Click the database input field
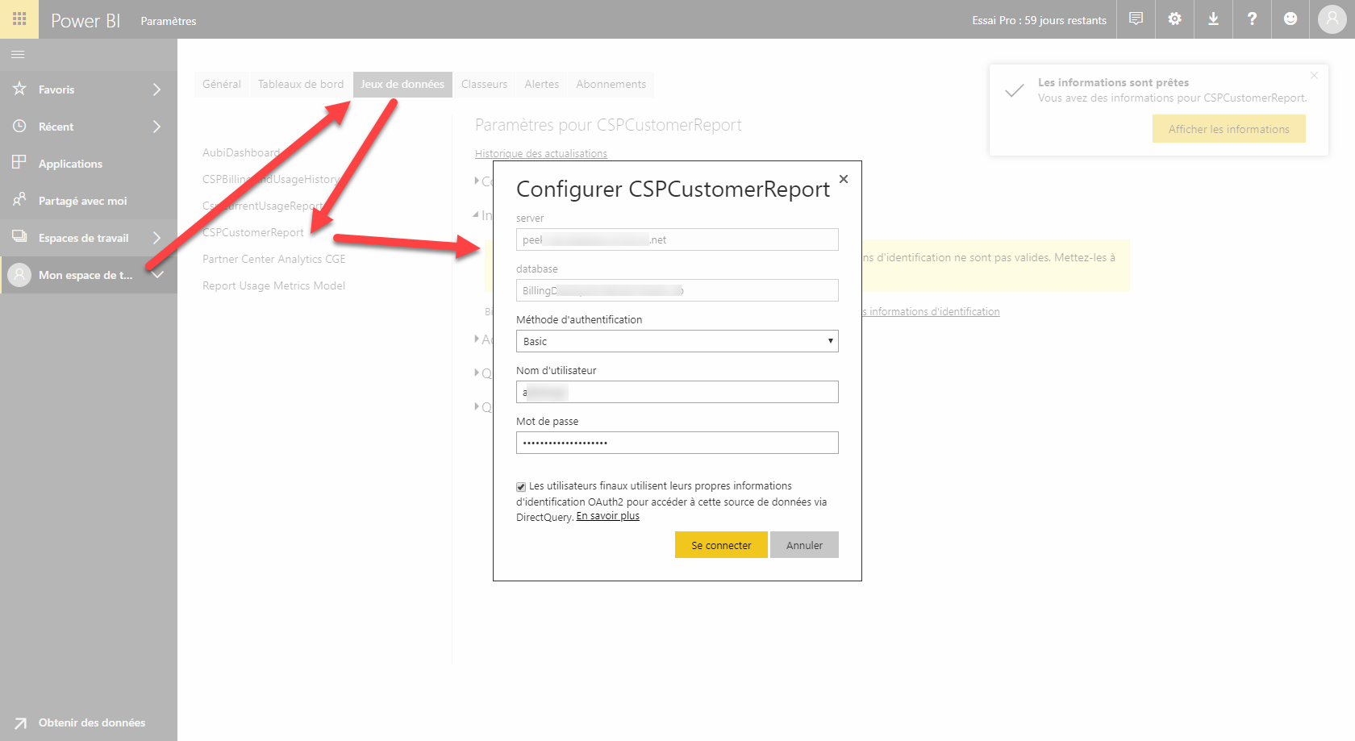1355x741 pixels. (677, 290)
